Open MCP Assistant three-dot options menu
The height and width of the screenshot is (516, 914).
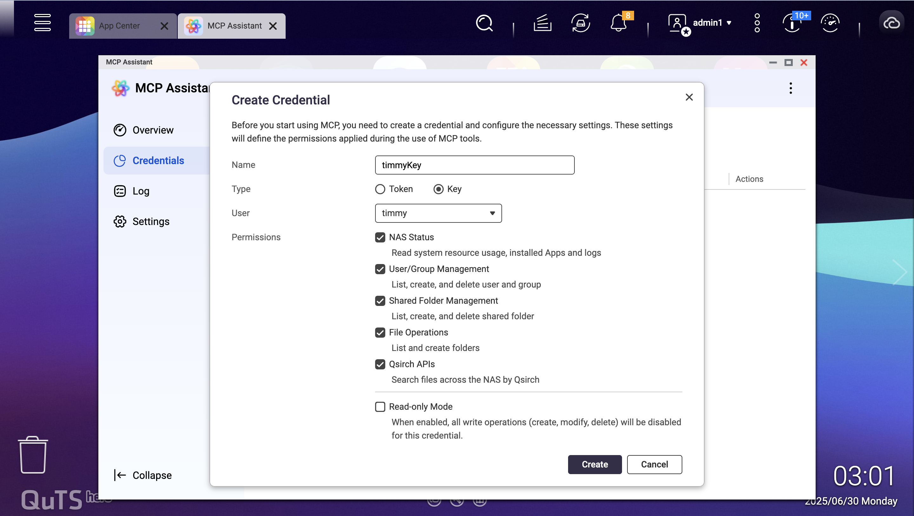pyautogui.click(x=791, y=88)
